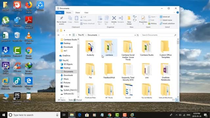This screenshot has width=210, height=118.
Task: Select the OneNote Notebooks folder
Action: pos(165,72)
